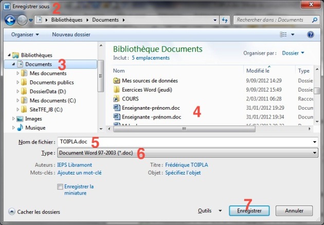The height and width of the screenshot is (225, 324).
Task: Click Cacher les dossiers button
Action: [34, 212]
